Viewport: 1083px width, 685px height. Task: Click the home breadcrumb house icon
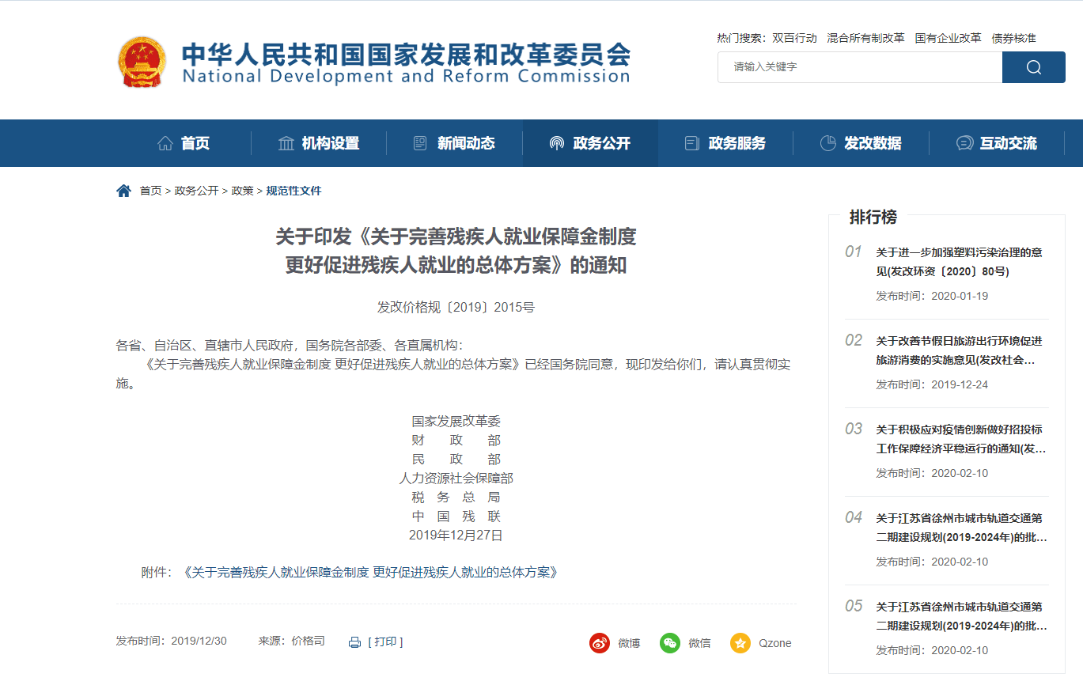pos(123,191)
